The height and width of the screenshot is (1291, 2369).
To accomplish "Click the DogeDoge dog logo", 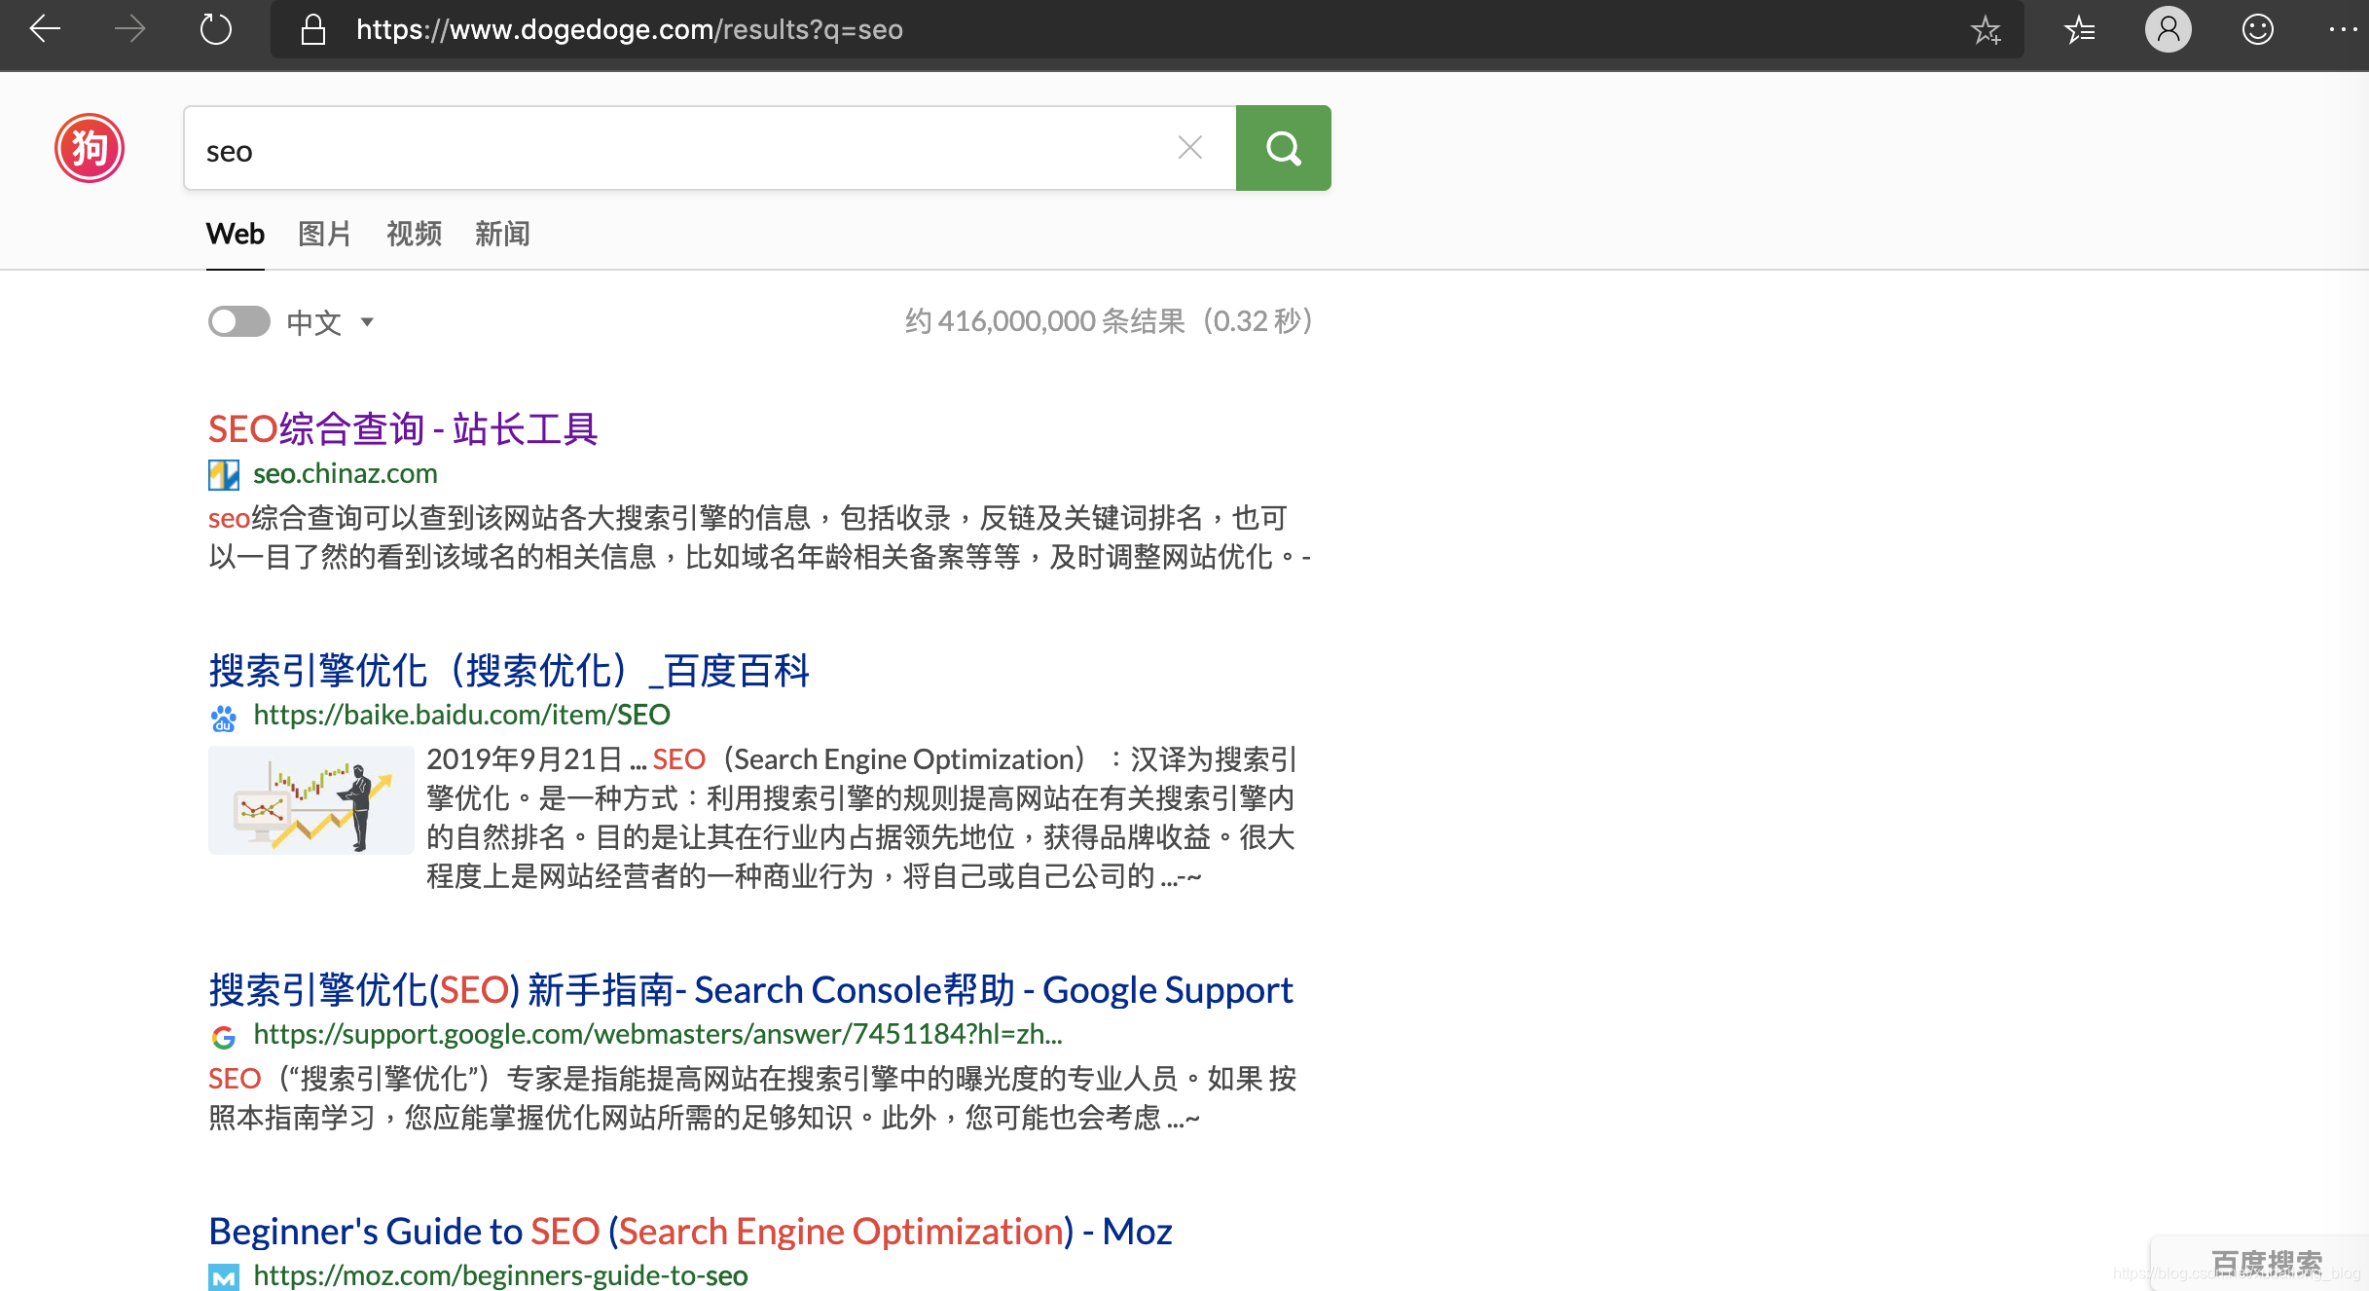I will coord(90,148).
